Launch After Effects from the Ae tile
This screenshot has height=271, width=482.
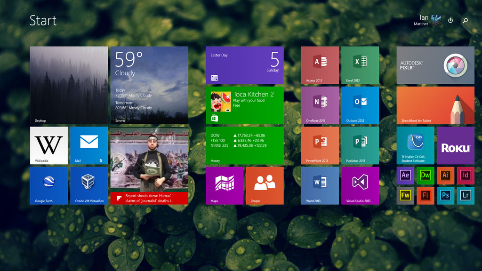point(405,175)
